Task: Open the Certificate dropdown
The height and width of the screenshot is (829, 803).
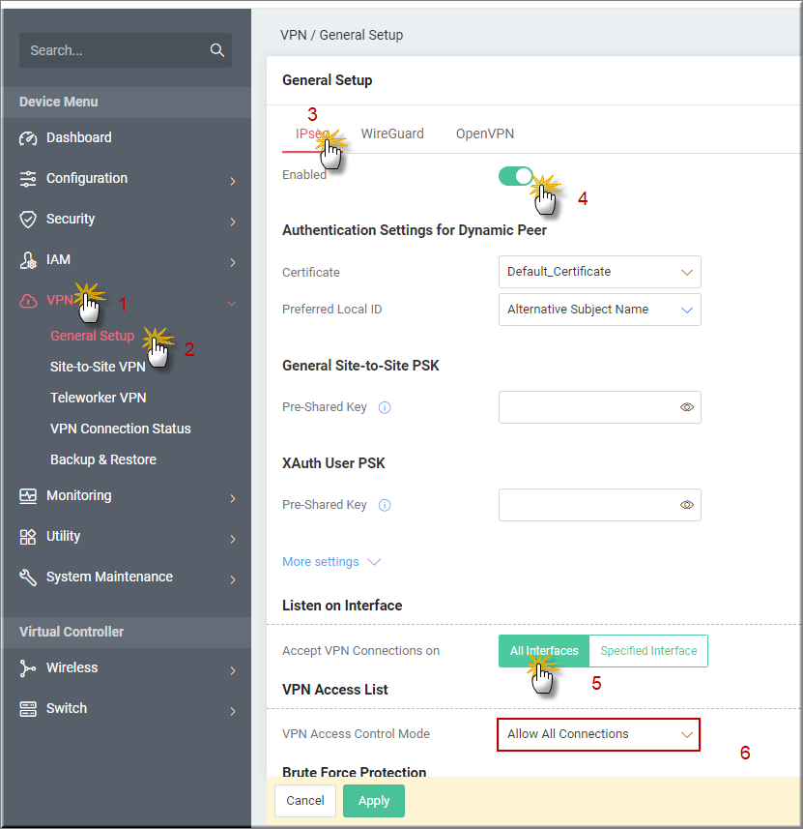Action: coord(600,272)
